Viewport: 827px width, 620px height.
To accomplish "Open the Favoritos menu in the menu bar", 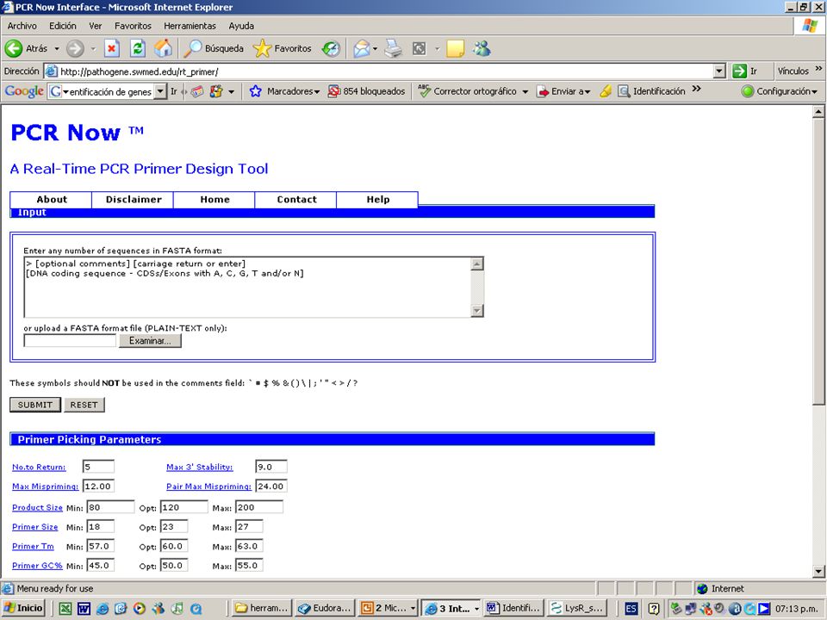I will coord(133,26).
